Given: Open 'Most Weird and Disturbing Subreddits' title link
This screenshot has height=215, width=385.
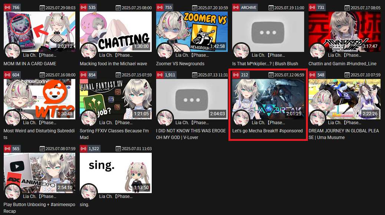Looking at the screenshot, I should coord(39,134).
